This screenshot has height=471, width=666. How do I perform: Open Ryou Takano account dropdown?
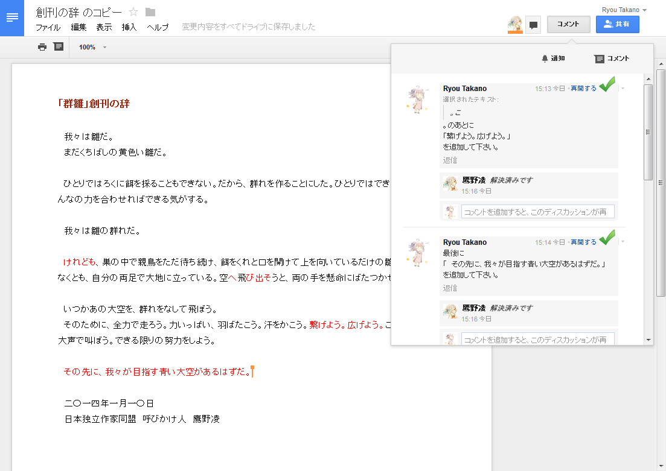coord(624,10)
